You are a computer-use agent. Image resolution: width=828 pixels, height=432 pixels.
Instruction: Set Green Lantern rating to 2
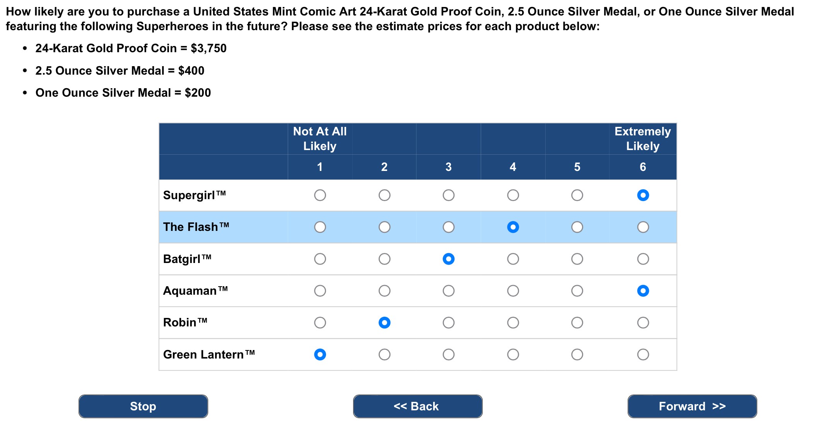(384, 354)
